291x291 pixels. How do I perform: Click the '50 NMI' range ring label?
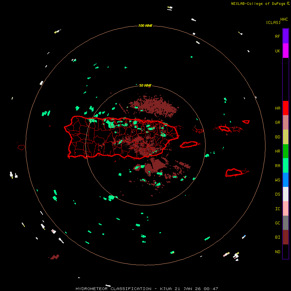[145, 85]
